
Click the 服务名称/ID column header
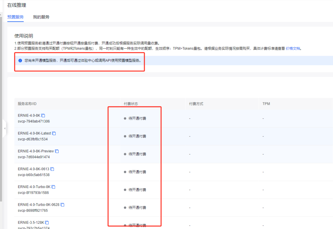point(27,104)
